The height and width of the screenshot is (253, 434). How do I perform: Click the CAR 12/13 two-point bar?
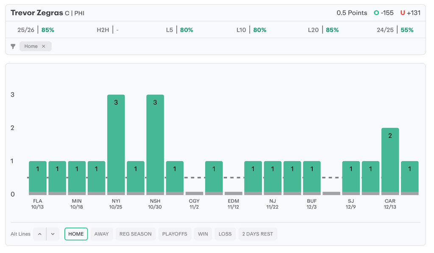[x=390, y=161]
